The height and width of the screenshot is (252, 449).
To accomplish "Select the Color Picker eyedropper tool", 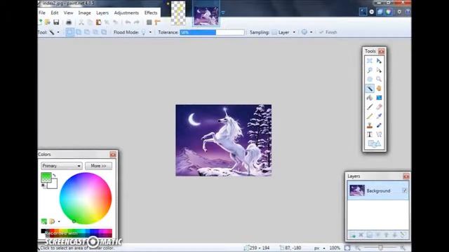I will [379, 116].
